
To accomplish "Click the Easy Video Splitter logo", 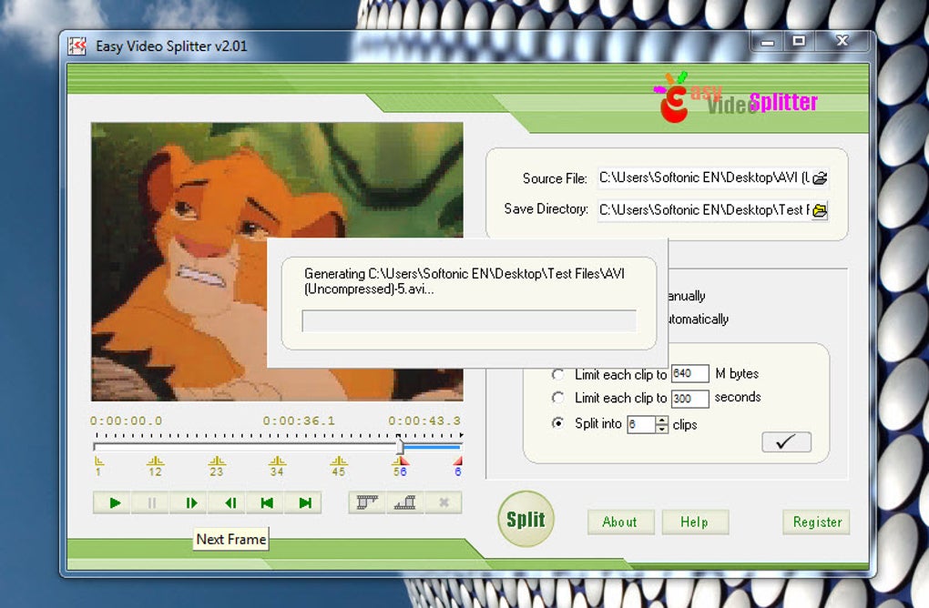I will [x=735, y=98].
